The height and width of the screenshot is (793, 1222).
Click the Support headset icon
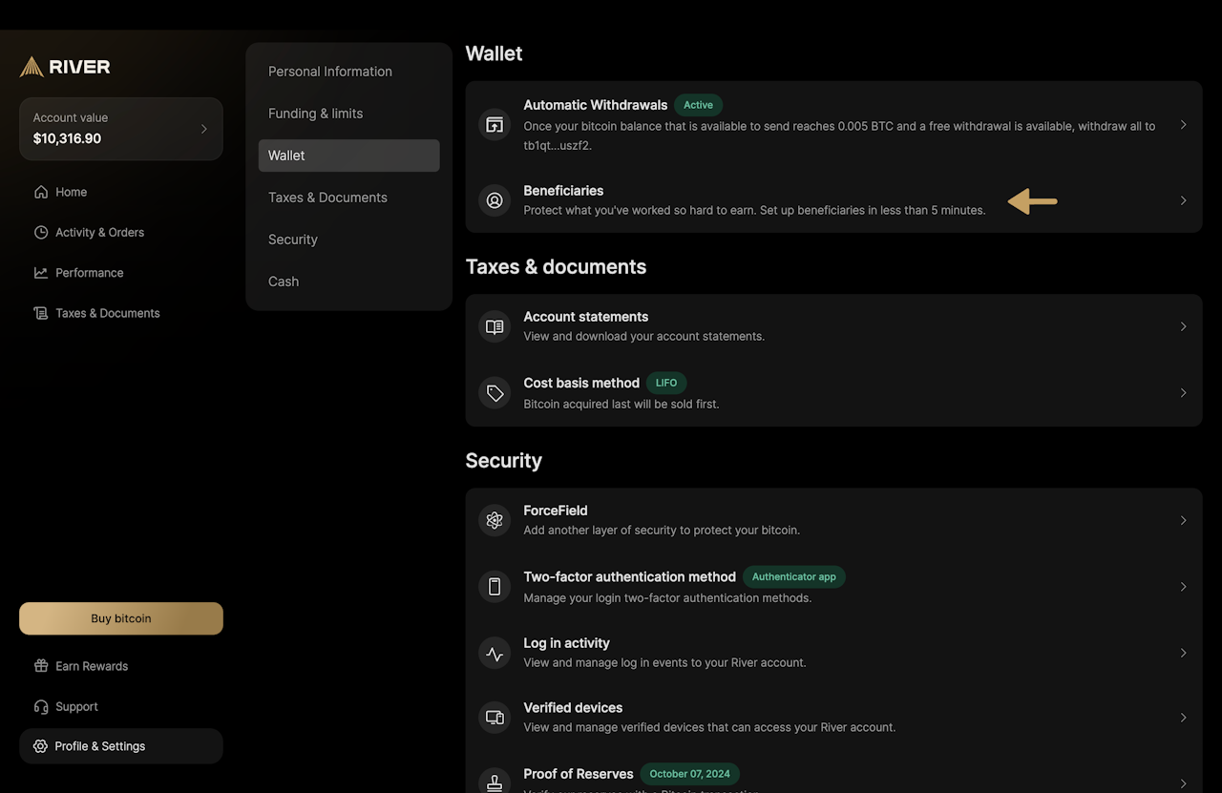[x=41, y=707]
